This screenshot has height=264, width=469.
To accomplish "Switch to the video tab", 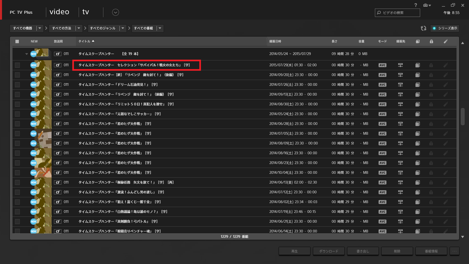I will click(x=59, y=12).
